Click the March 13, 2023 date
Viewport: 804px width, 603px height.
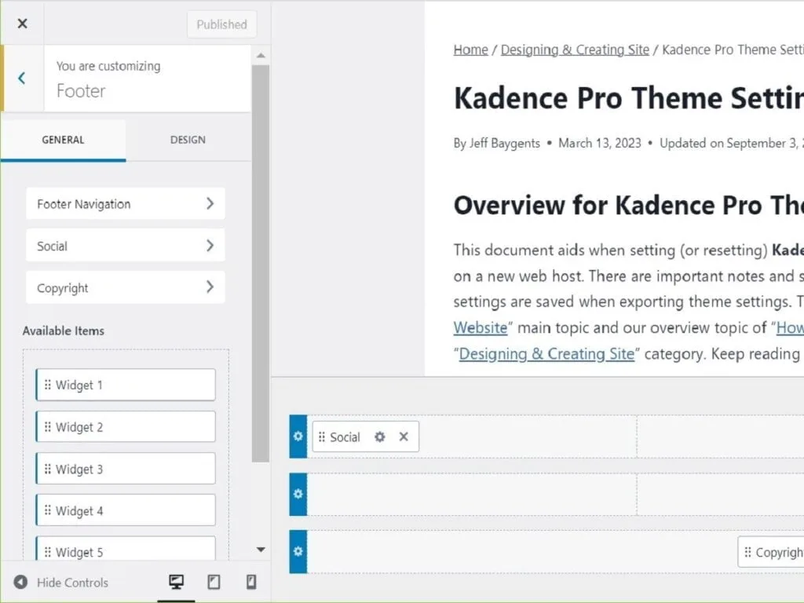[599, 143]
